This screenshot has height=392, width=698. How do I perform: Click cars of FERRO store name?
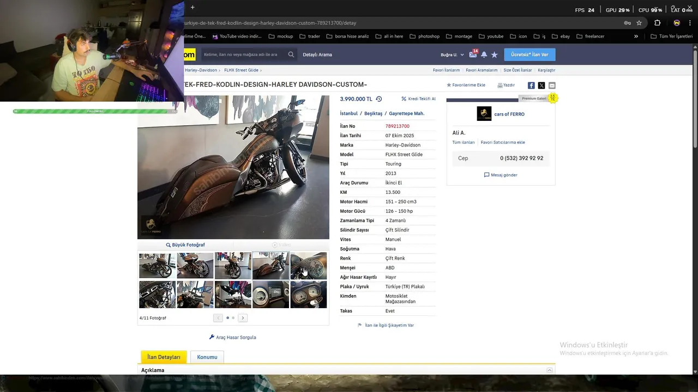pos(509,114)
